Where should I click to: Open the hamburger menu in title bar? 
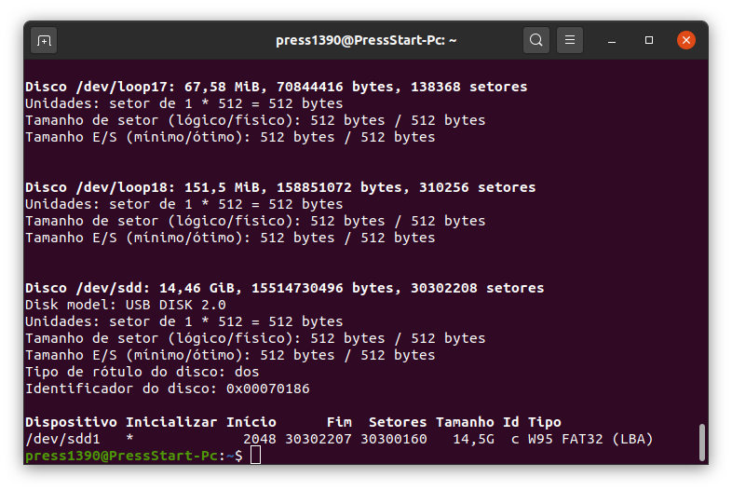(570, 41)
